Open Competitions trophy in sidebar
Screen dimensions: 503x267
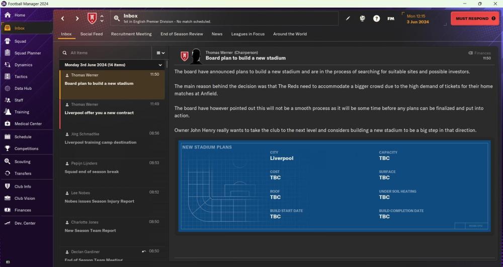click(x=26, y=149)
